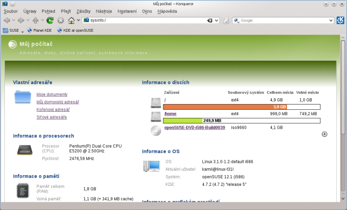Open the Úpravy menu
Viewport: 347px width, 210px height.
tap(30, 11)
